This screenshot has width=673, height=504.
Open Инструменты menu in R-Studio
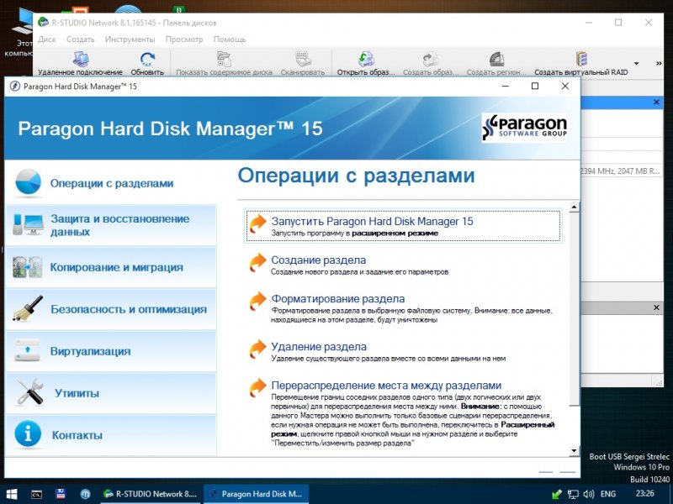tap(130, 39)
